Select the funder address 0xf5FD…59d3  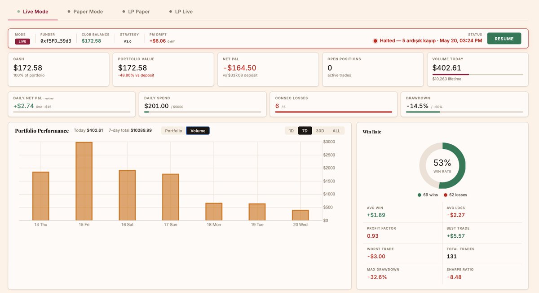click(56, 41)
